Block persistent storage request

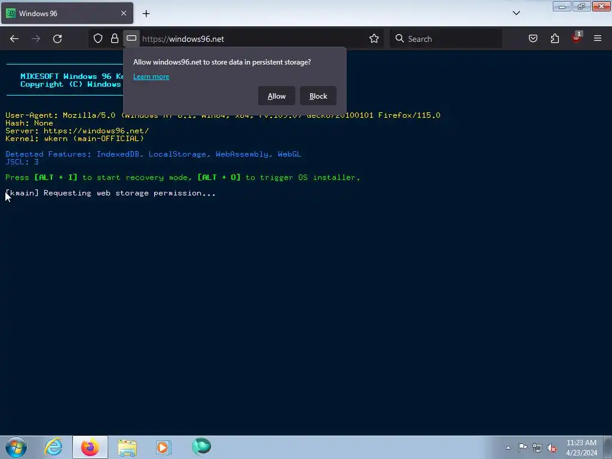coord(318,96)
